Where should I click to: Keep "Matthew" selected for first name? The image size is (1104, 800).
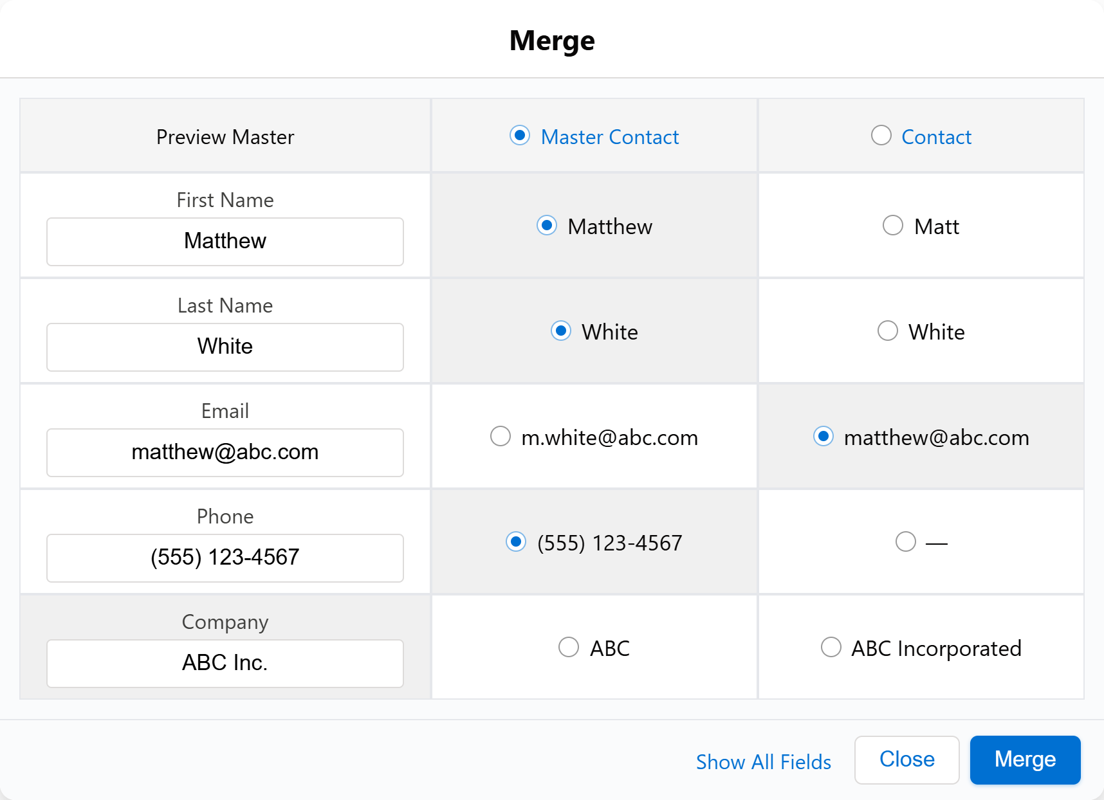(547, 226)
